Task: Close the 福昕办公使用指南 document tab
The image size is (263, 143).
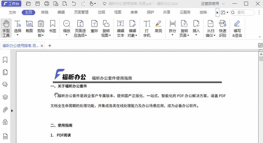Action: click(42, 46)
